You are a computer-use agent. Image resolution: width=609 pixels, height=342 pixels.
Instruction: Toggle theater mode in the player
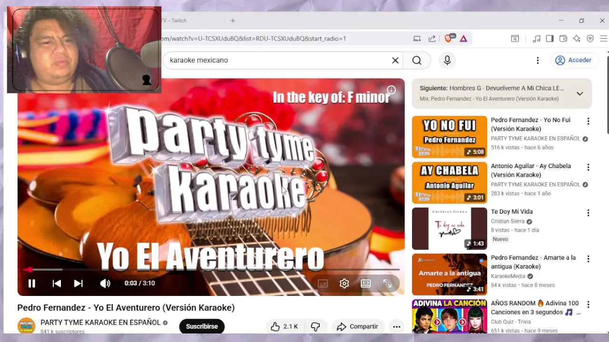coord(366,284)
